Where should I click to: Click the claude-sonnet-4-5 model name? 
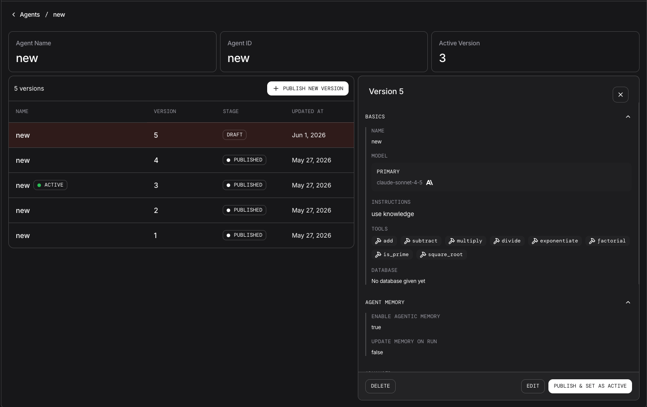(399, 183)
